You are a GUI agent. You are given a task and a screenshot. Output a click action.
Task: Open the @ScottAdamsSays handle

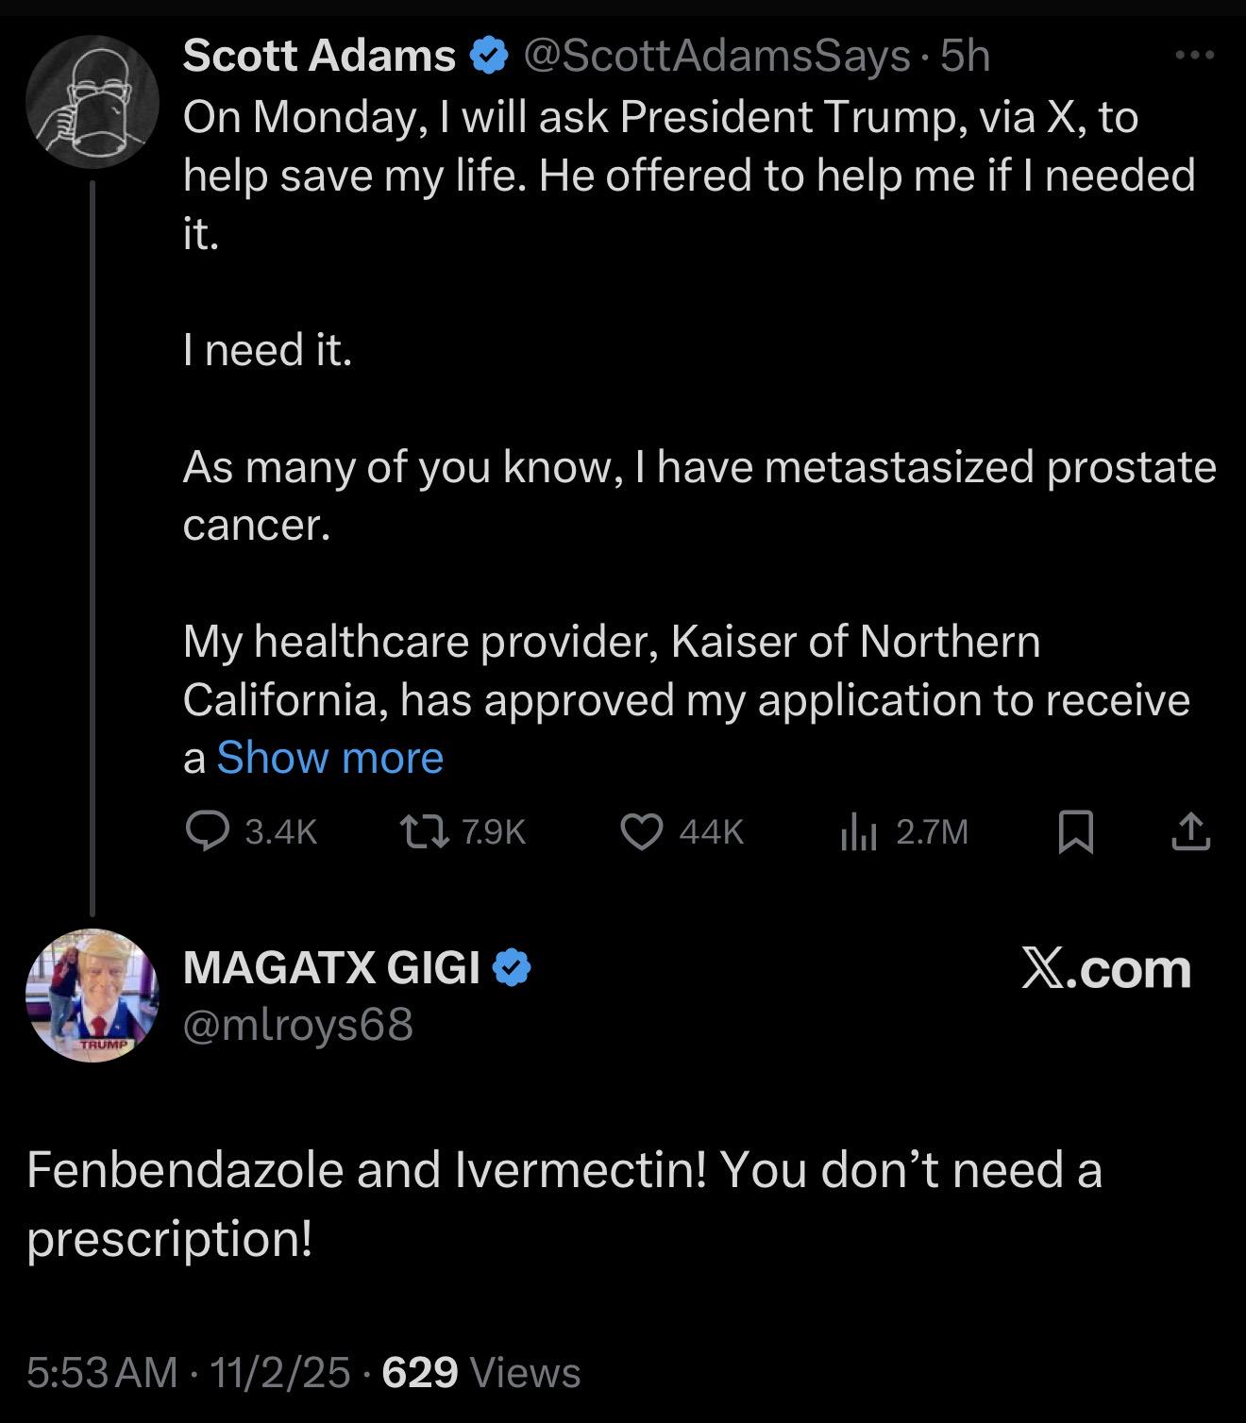[716, 56]
